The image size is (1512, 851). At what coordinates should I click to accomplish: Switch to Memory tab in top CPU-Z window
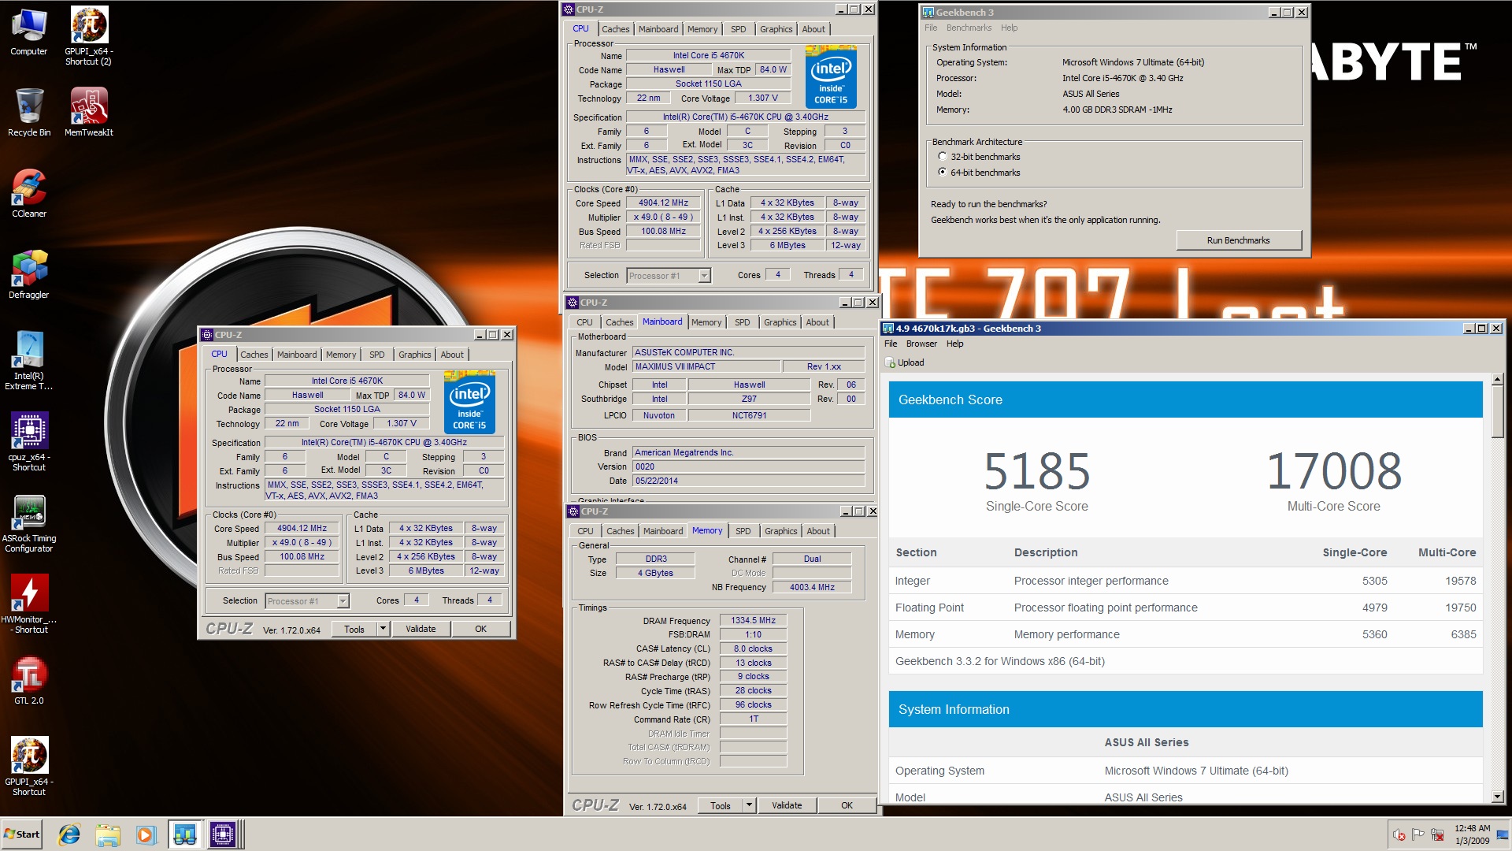click(702, 29)
